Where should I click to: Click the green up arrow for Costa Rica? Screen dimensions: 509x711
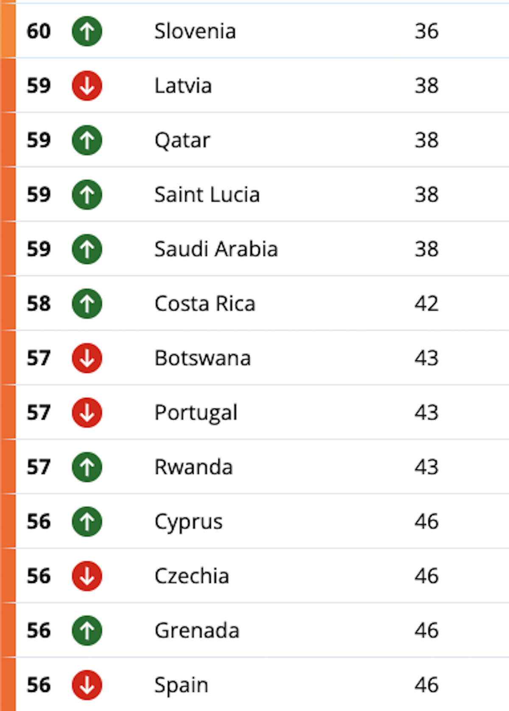(87, 303)
